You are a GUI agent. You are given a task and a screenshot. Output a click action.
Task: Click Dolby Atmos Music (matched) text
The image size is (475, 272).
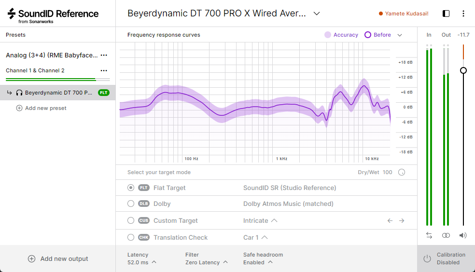coord(288,204)
